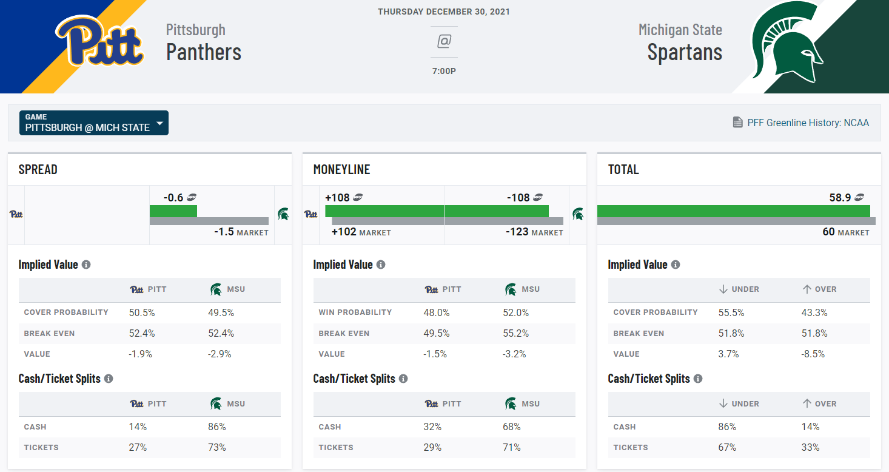Click info icon next to Spread Implied Value
This screenshot has width=889, height=472.
coord(86,265)
